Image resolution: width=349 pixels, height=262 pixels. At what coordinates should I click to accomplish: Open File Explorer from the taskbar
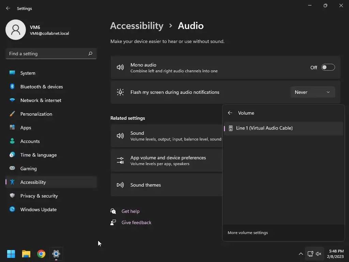coord(26,254)
